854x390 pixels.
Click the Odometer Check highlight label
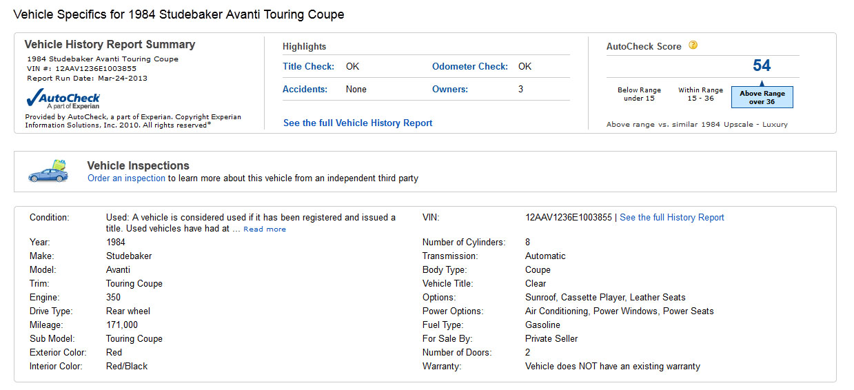(x=469, y=67)
